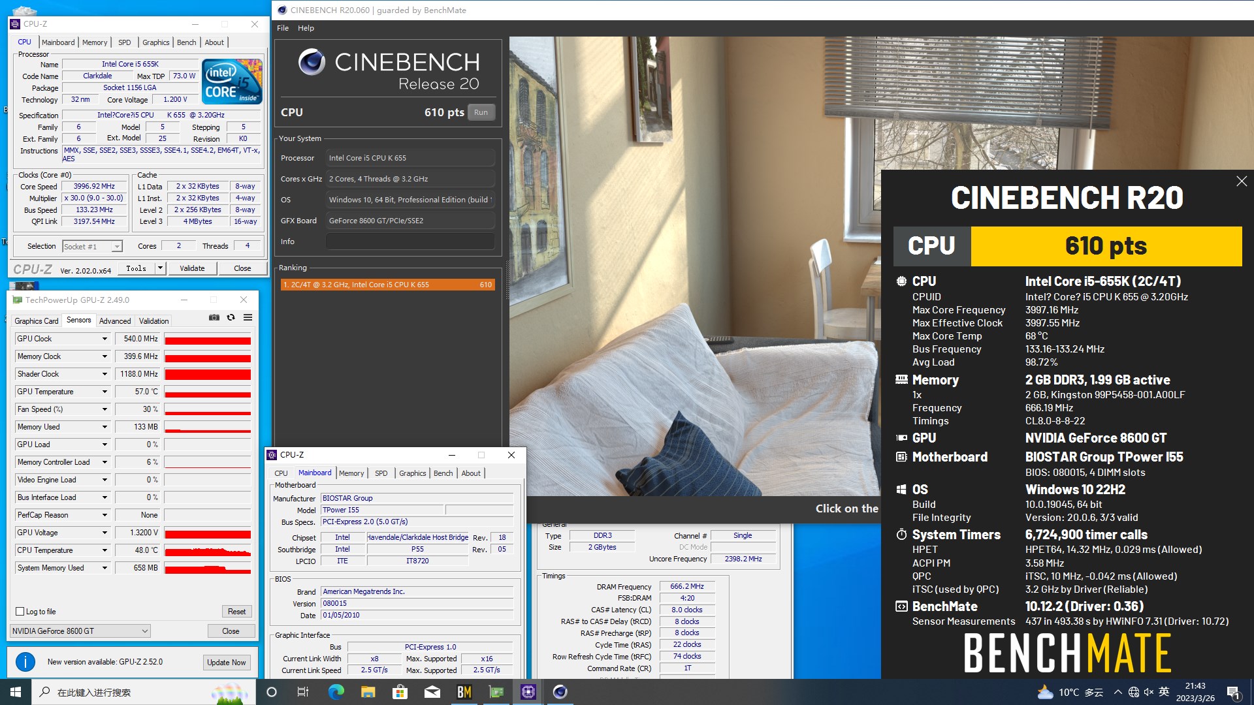The width and height of the screenshot is (1254, 705).
Task: Click the Intel Core i5 logo in CPU-Z
Action: point(232,81)
